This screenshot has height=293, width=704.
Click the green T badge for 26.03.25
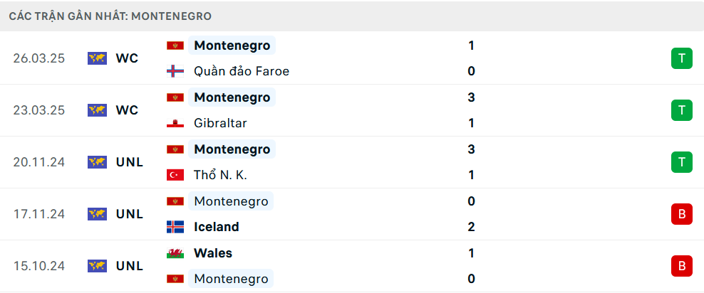[681, 58]
